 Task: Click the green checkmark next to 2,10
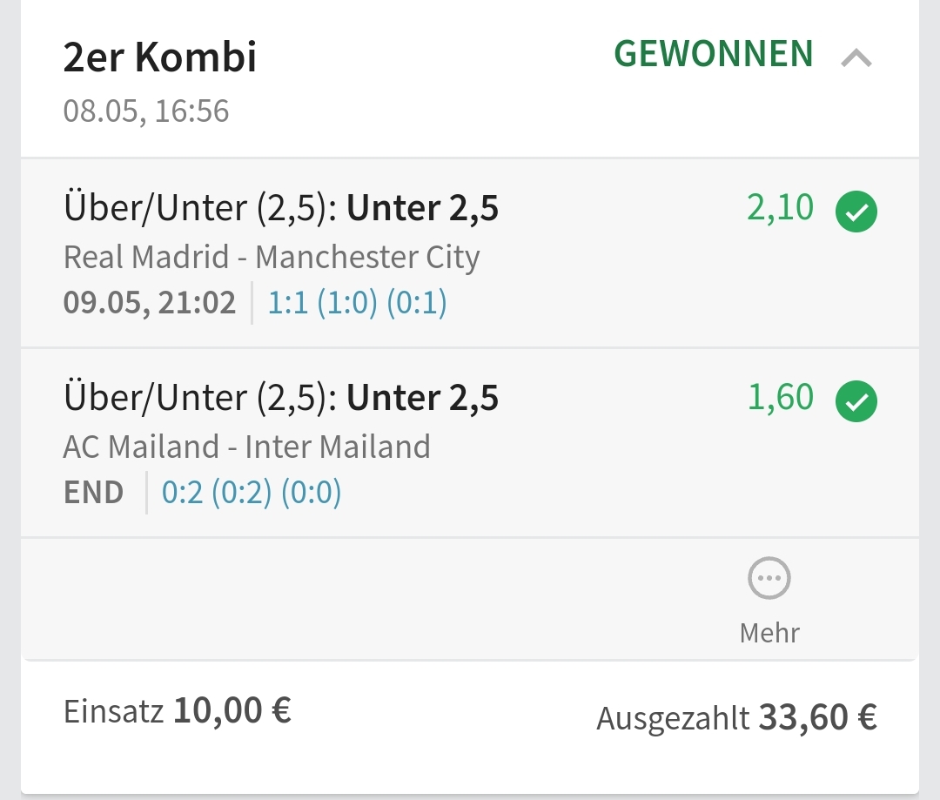tap(856, 212)
